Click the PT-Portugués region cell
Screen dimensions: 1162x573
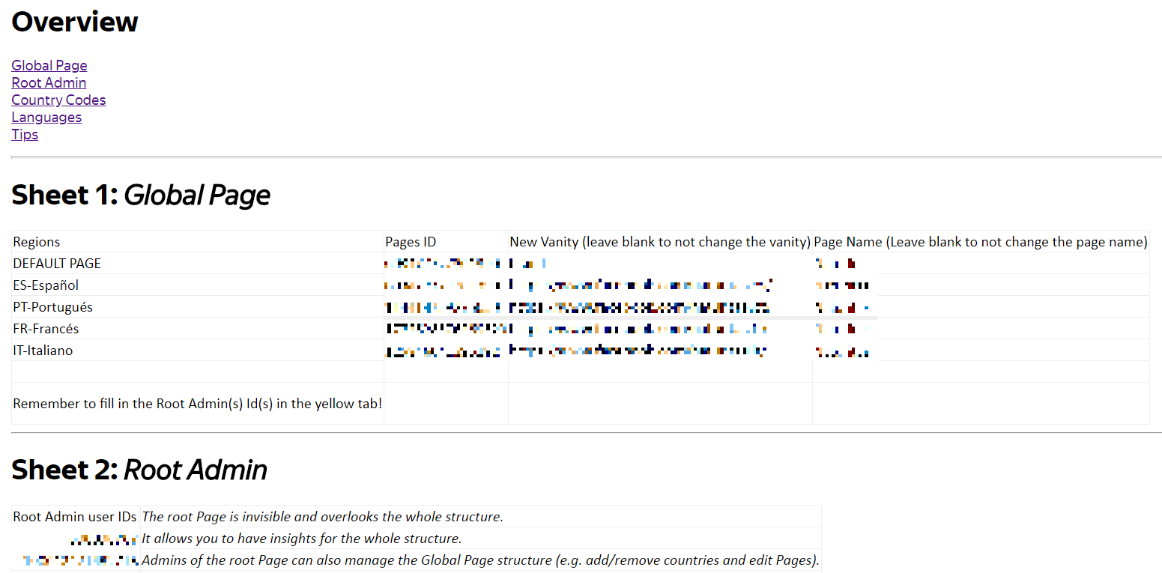[52, 307]
